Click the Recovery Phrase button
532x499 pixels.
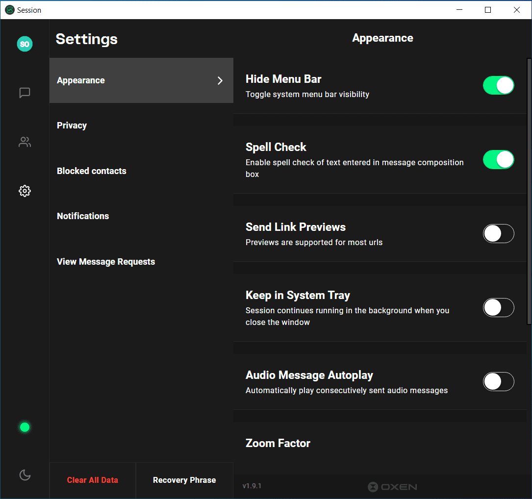point(184,480)
